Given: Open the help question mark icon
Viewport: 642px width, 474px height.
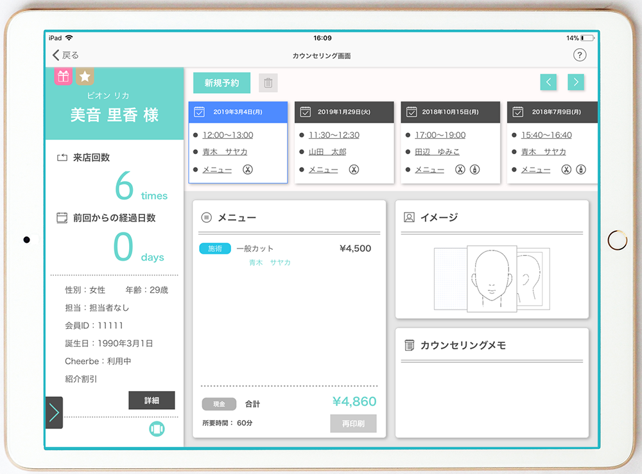Looking at the screenshot, I should pyautogui.click(x=579, y=55).
